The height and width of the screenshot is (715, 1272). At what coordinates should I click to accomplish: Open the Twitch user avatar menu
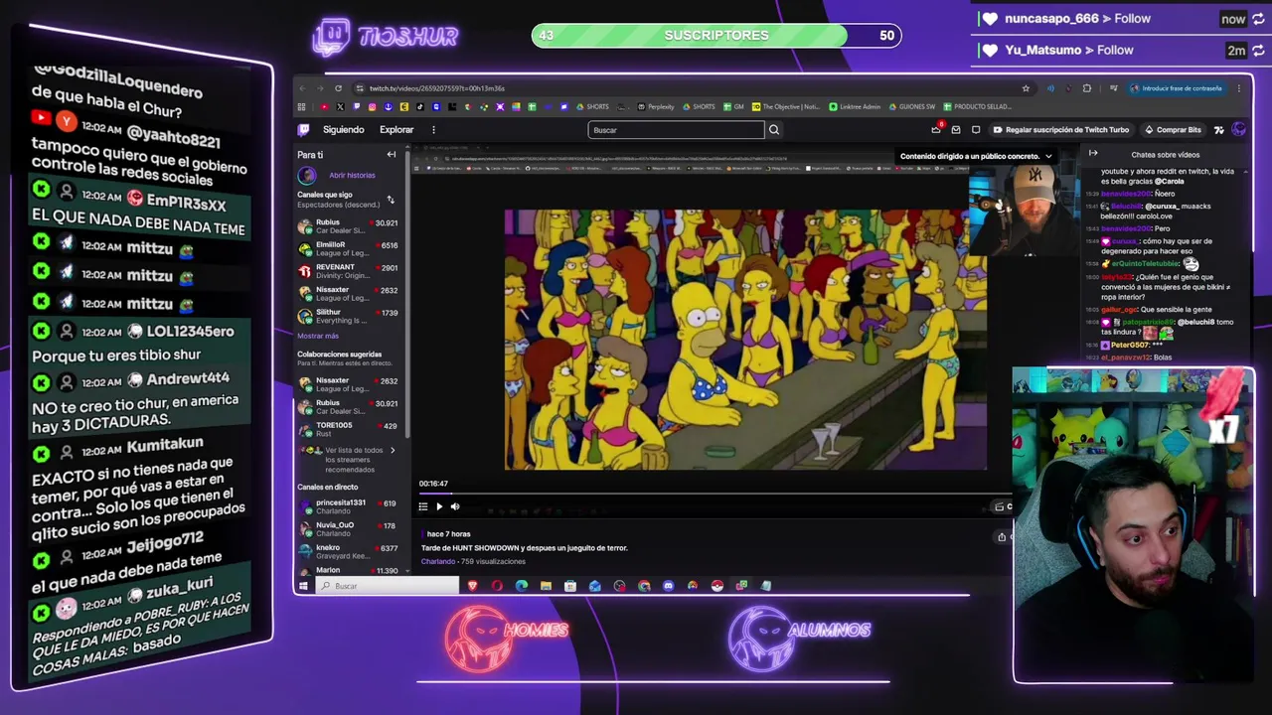(1238, 129)
